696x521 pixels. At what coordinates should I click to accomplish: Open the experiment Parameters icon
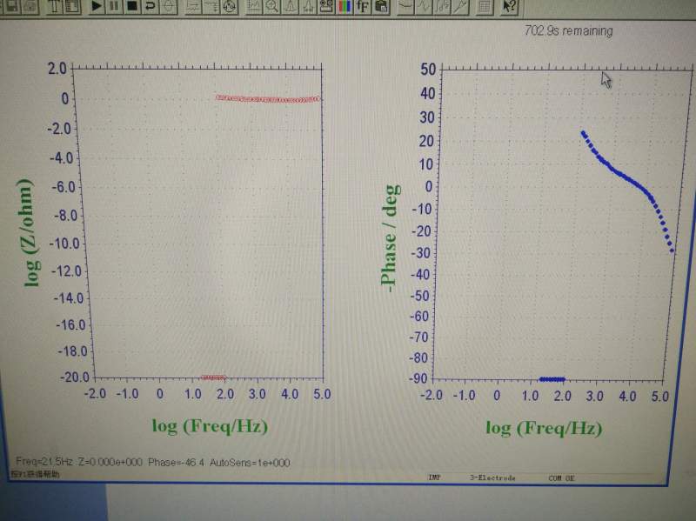[x=72, y=6]
